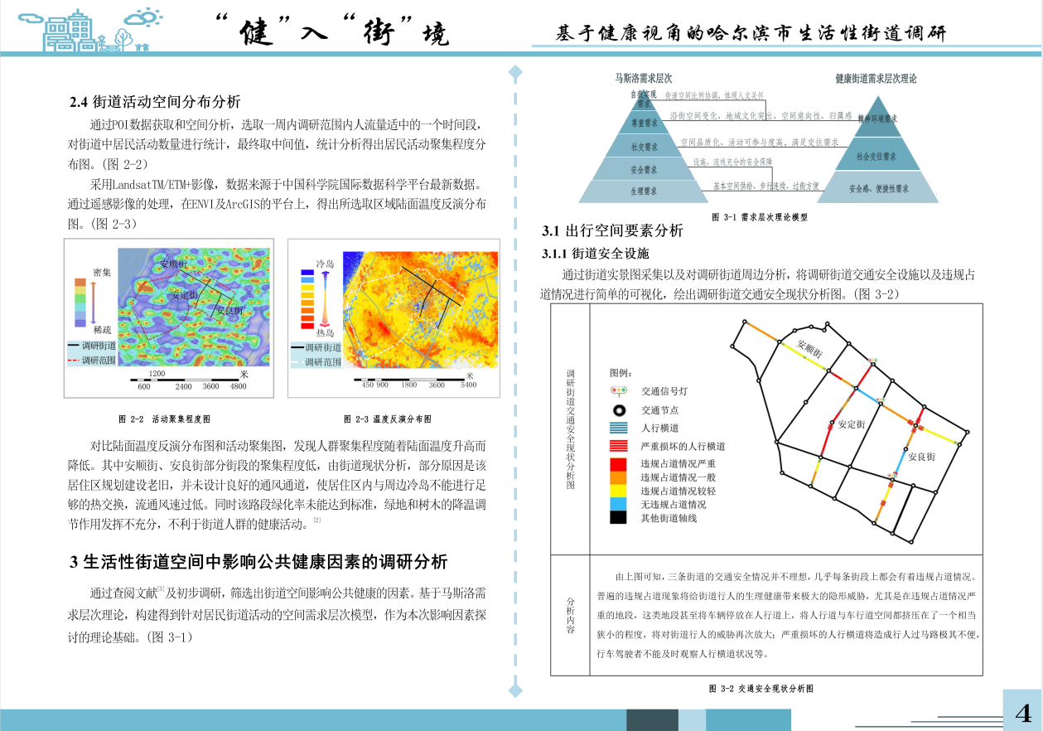This screenshot has width=1043, height=731.
Task: Click the orange moderate violation color swatch
Action: pos(618,477)
